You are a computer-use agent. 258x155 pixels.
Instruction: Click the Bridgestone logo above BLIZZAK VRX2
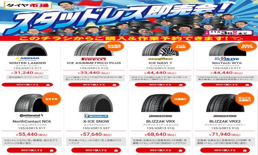pyautogui.click(x=225, y=116)
